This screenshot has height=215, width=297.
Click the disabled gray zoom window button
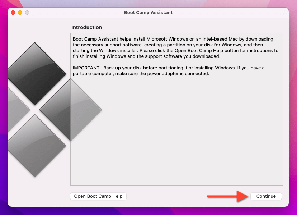27,13
